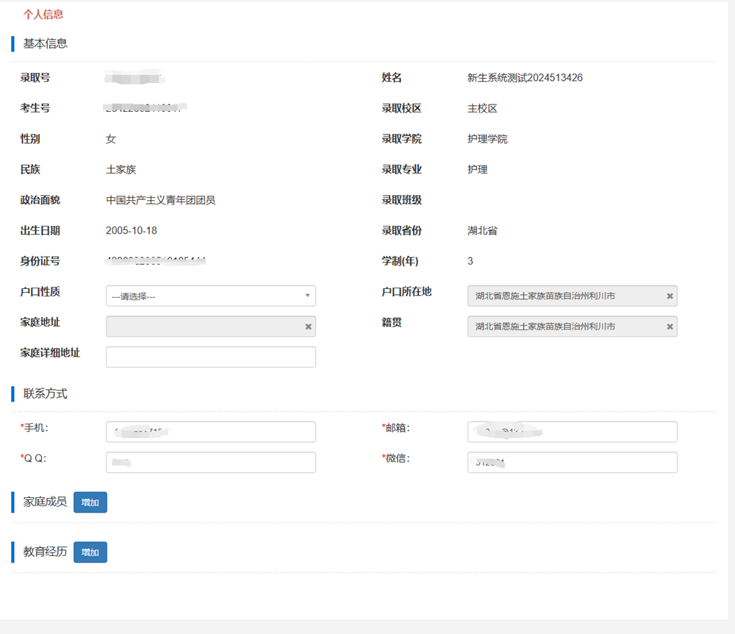Clear the 户口所在地 field with its X icon
The image size is (735, 634).
[x=670, y=296]
